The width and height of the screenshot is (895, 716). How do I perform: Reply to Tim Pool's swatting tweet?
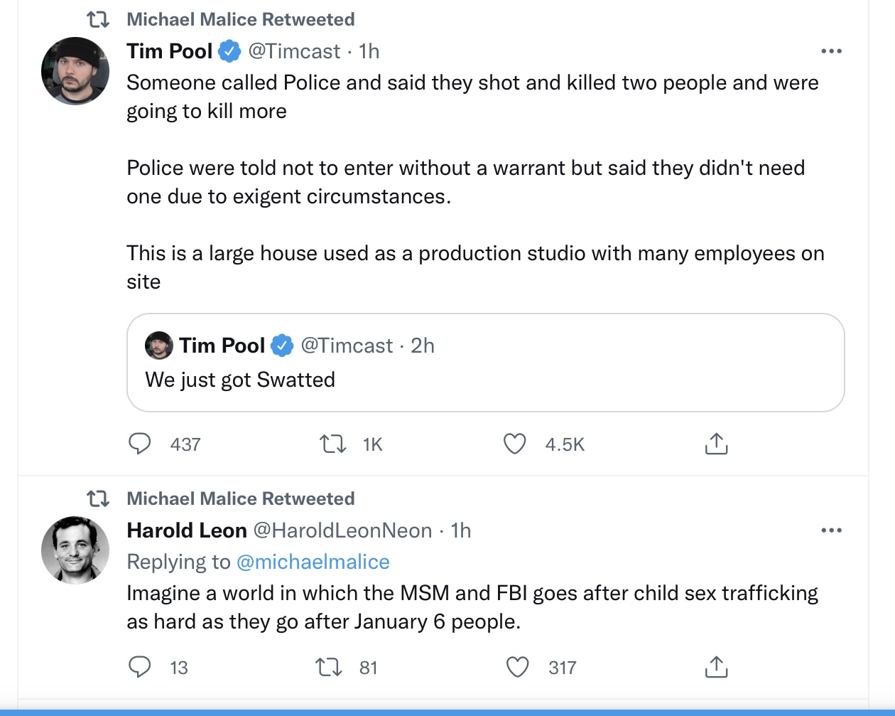point(139,444)
